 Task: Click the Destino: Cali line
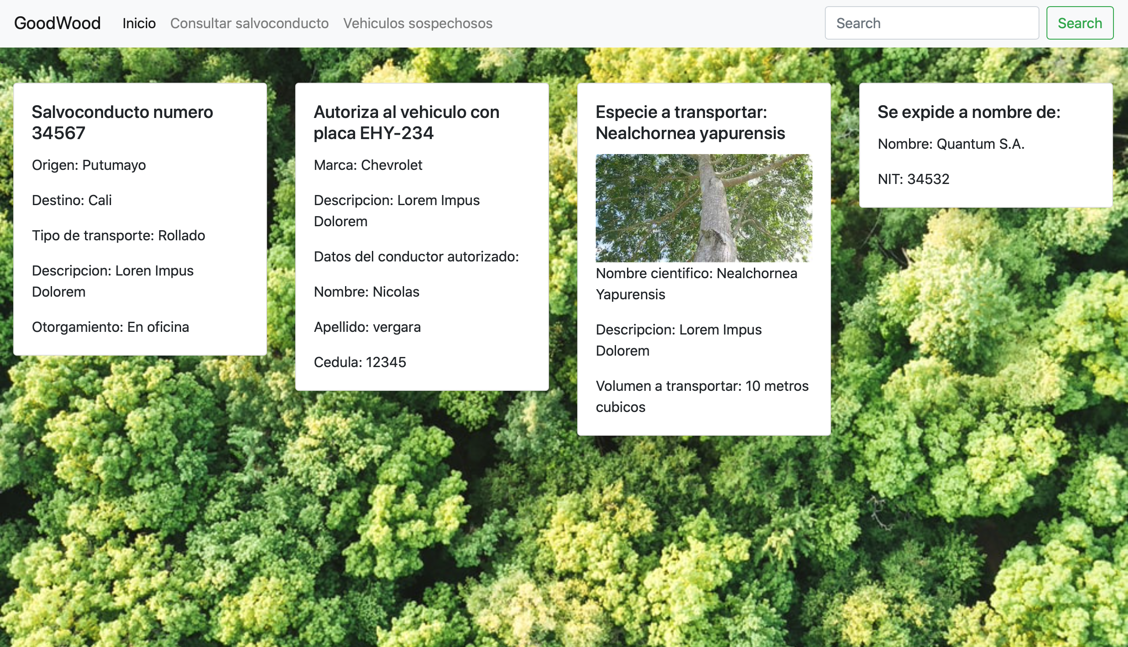72,200
